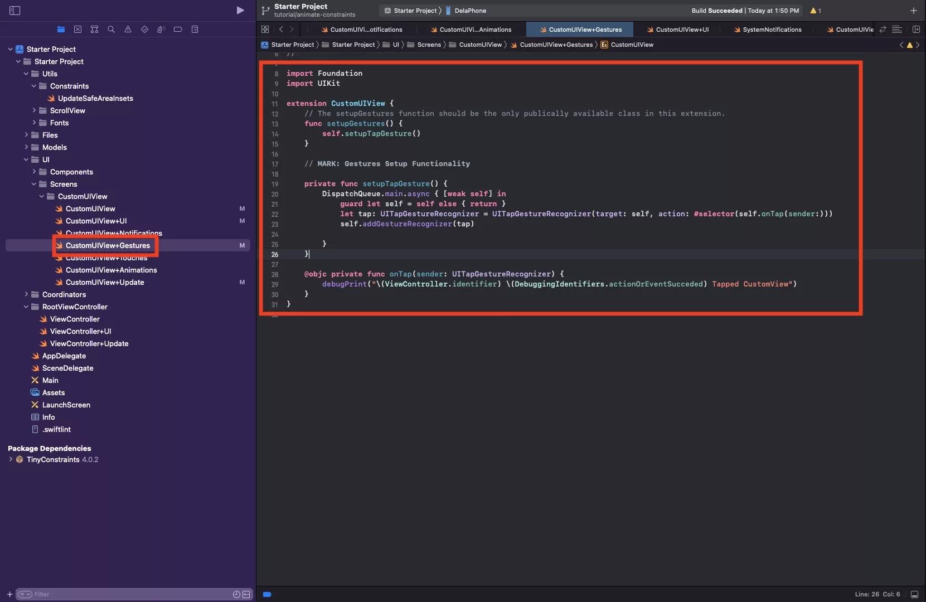Run the Starter Project build
Viewport: 926px width, 602px height.
pos(240,11)
